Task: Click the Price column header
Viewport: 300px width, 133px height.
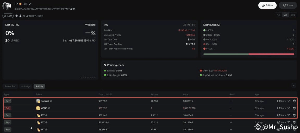Action: coord(186,95)
